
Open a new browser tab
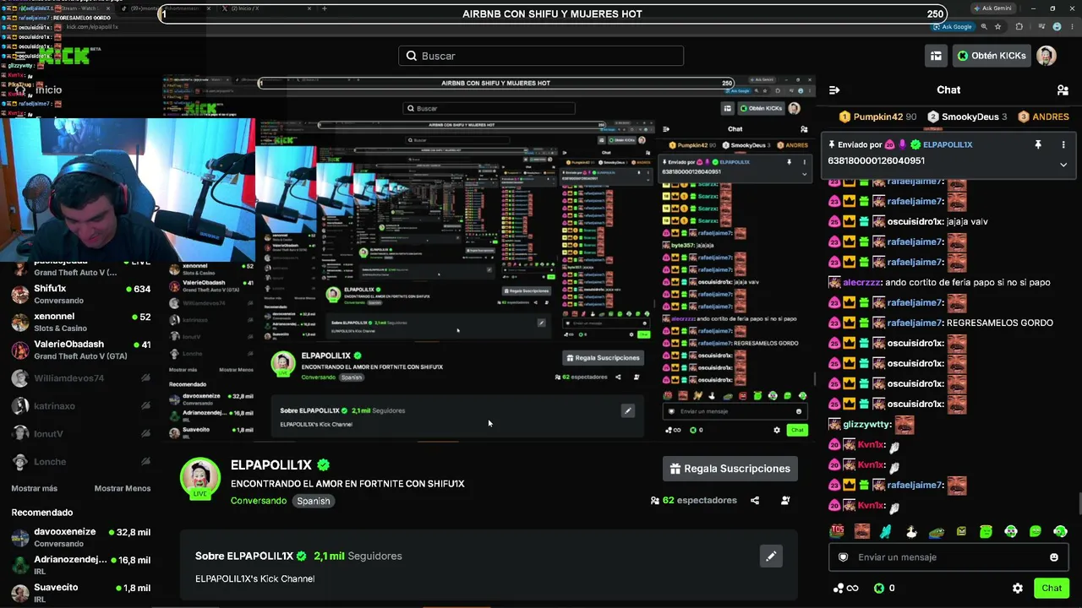325,8
